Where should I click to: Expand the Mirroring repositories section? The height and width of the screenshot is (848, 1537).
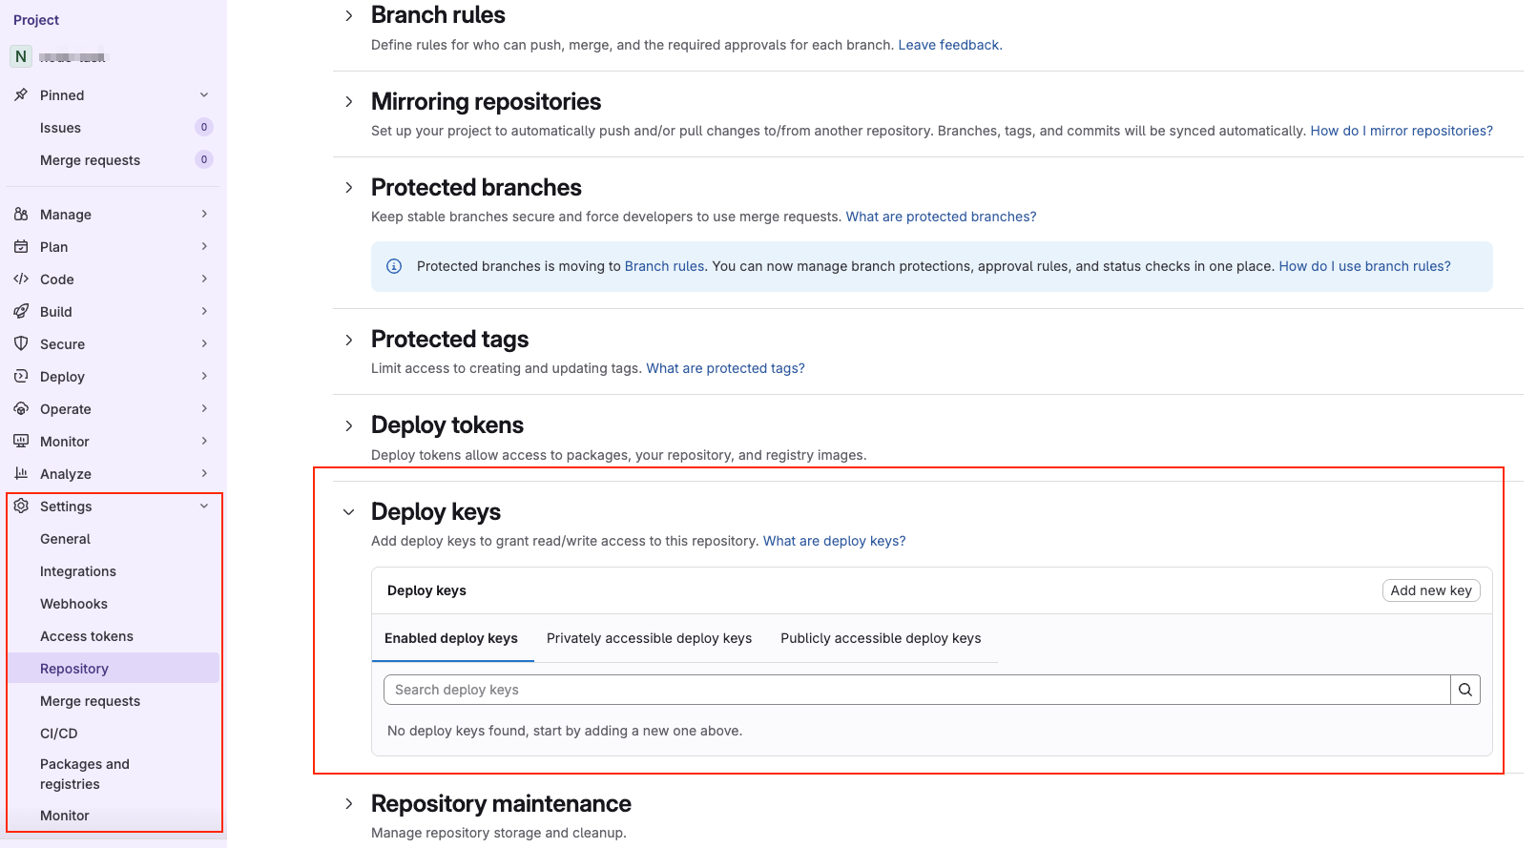pyautogui.click(x=349, y=102)
